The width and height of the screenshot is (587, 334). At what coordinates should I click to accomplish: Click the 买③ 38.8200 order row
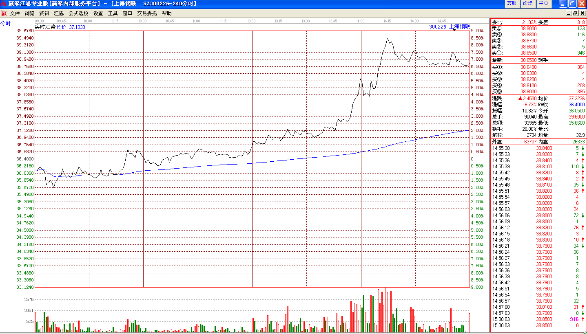pyautogui.click(x=538, y=79)
